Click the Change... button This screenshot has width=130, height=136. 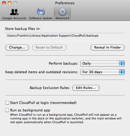coord(17,48)
